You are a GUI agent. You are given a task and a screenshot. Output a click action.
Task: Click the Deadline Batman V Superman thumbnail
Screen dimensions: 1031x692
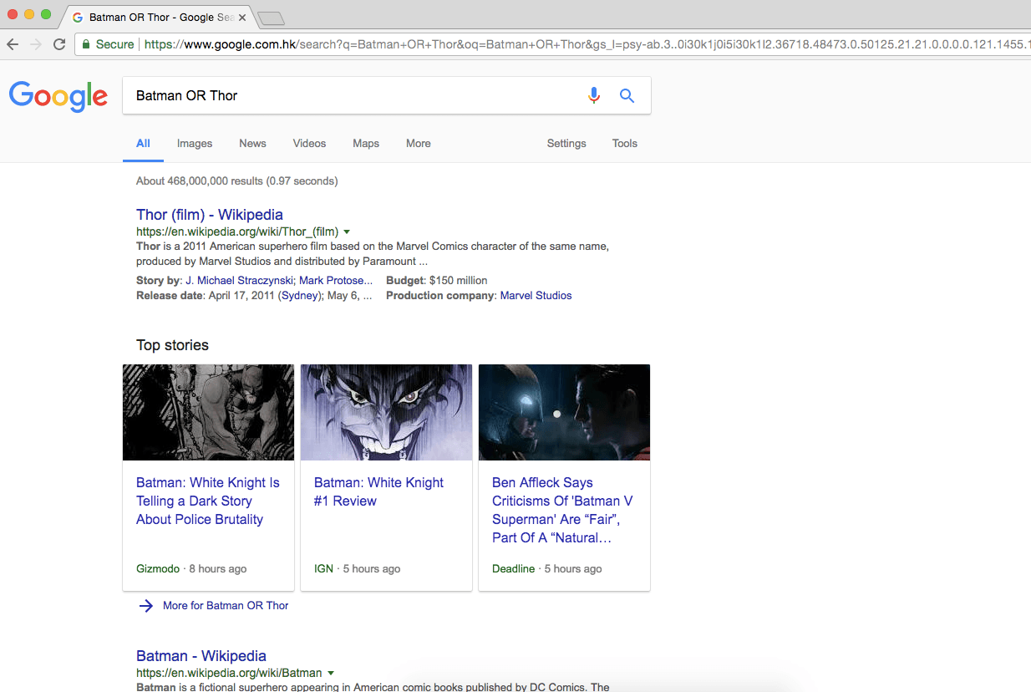point(564,412)
